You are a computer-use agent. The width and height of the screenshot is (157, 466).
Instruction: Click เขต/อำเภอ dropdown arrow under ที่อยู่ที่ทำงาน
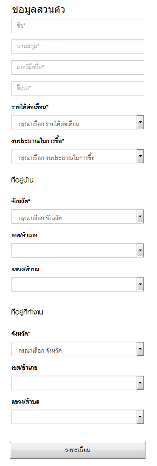pos(140,382)
